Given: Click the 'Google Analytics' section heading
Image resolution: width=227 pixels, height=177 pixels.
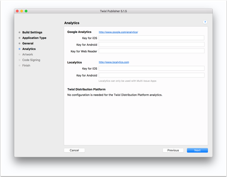Looking at the screenshot, I should coord(79,32).
